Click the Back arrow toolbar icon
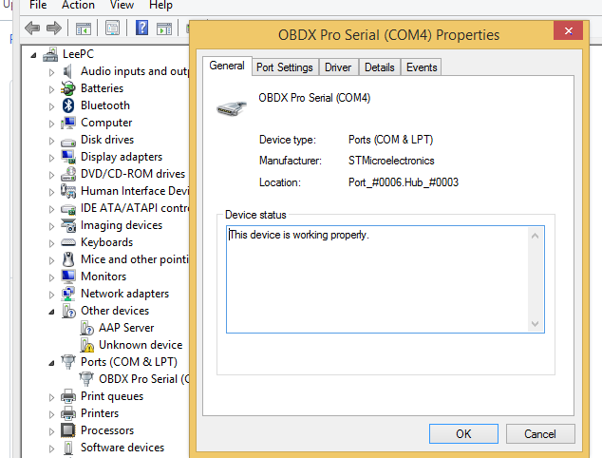 (x=32, y=29)
